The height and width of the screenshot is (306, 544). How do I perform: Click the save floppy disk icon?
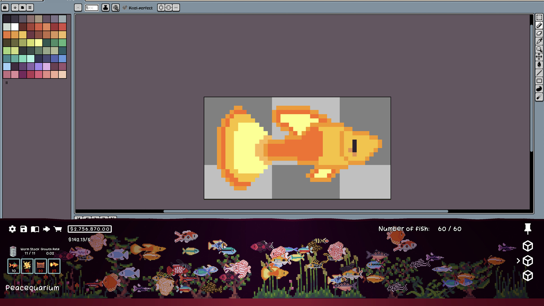pyautogui.click(x=24, y=229)
